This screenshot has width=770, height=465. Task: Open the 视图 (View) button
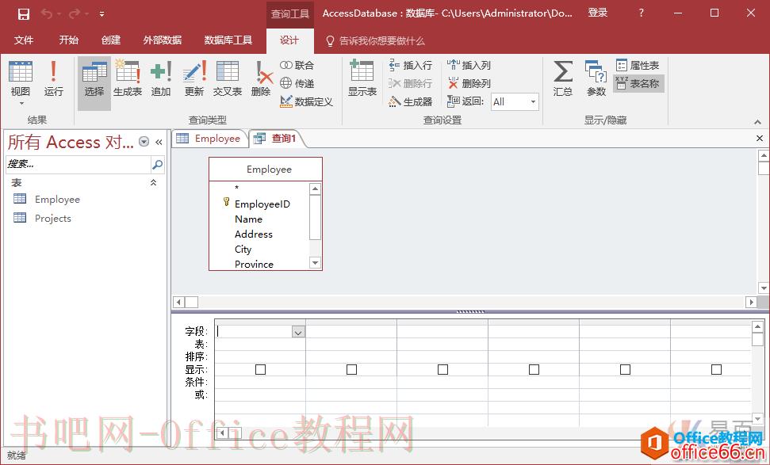tap(21, 83)
